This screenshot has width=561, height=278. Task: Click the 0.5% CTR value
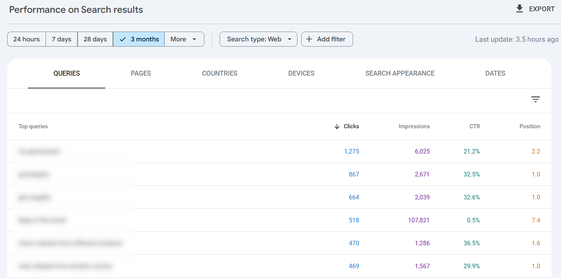[x=473, y=220]
